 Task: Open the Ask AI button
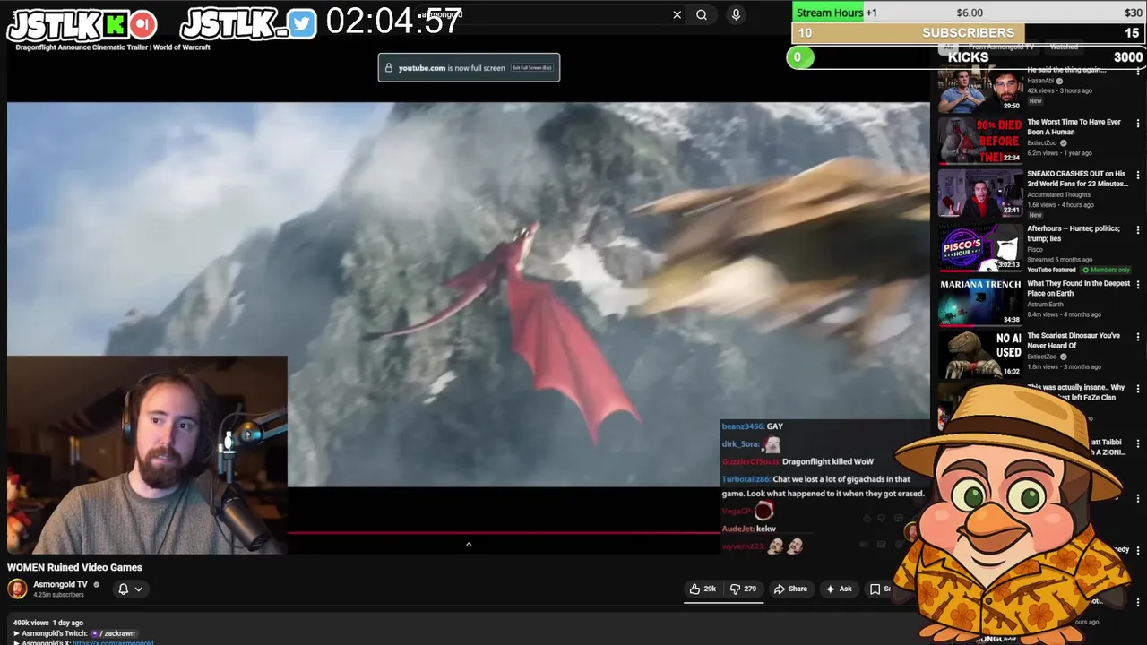pyautogui.click(x=839, y=589)
